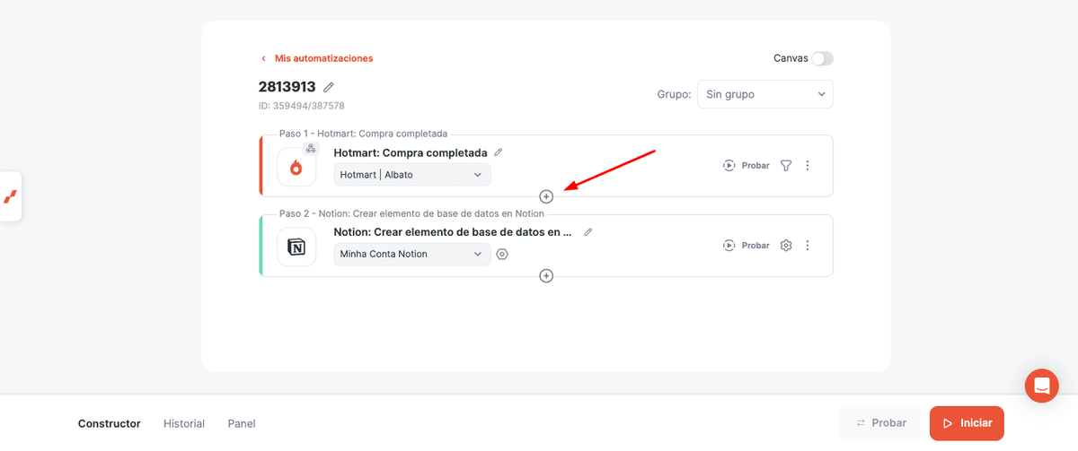
Task: Open the Hotmart | Albato connection dropdown
Action: tap(412, 175)
